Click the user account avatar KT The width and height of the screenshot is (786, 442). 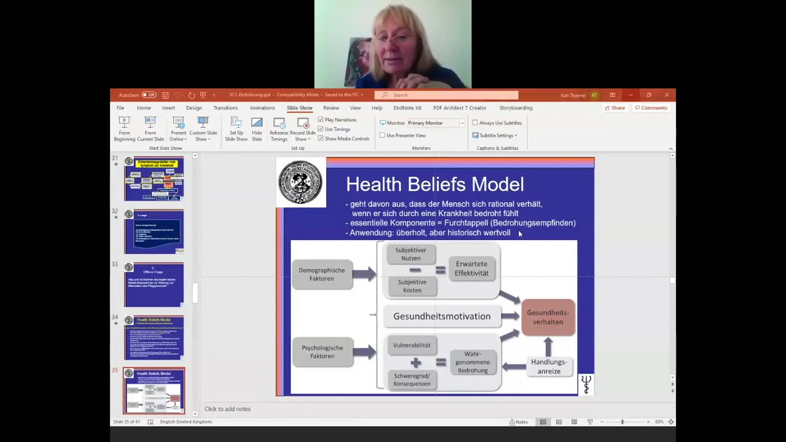594,95
